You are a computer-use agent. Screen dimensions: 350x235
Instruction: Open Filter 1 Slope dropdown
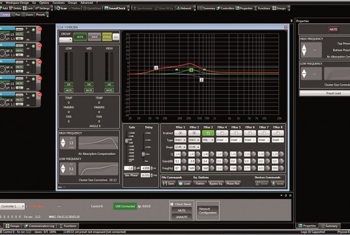point(181,147)
